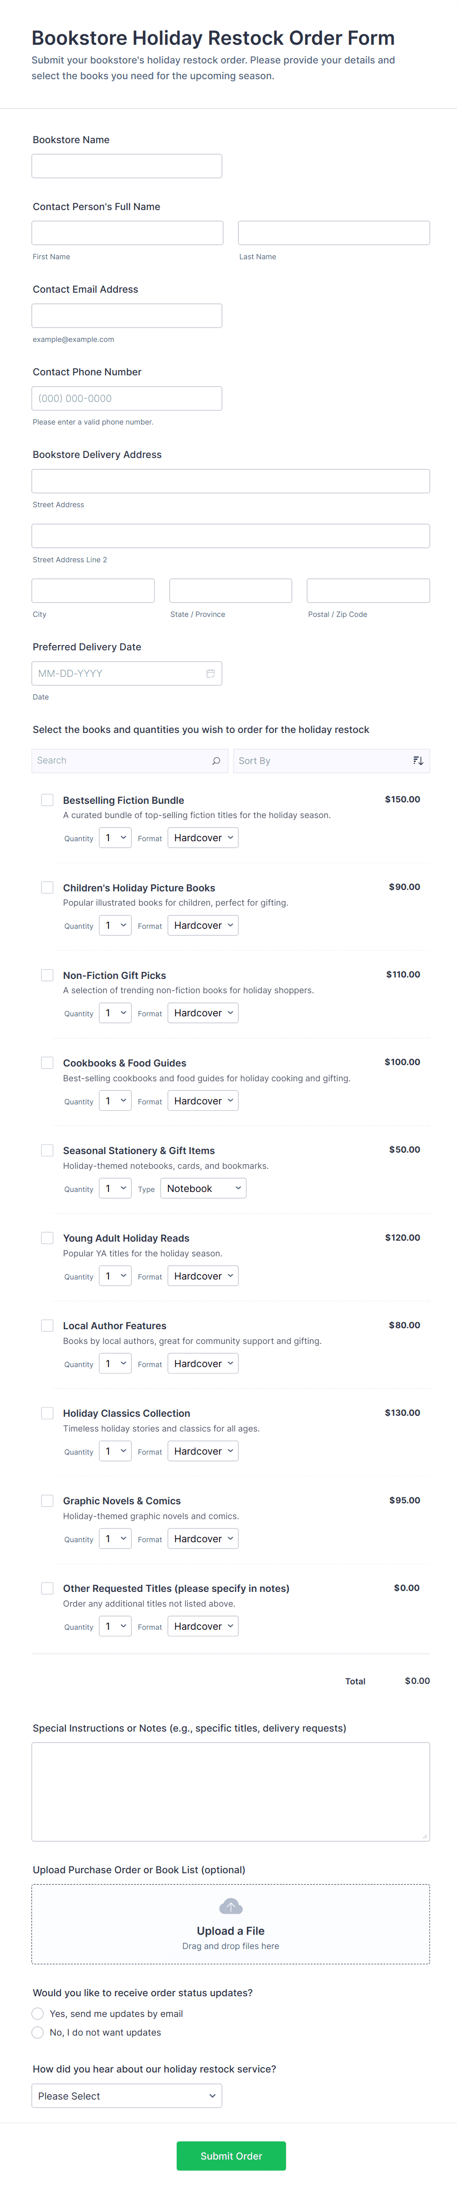This screenshot has width=457, height=2195.
Task: Expand the 'Please Select' referral dropdown
Action: 127,2096
